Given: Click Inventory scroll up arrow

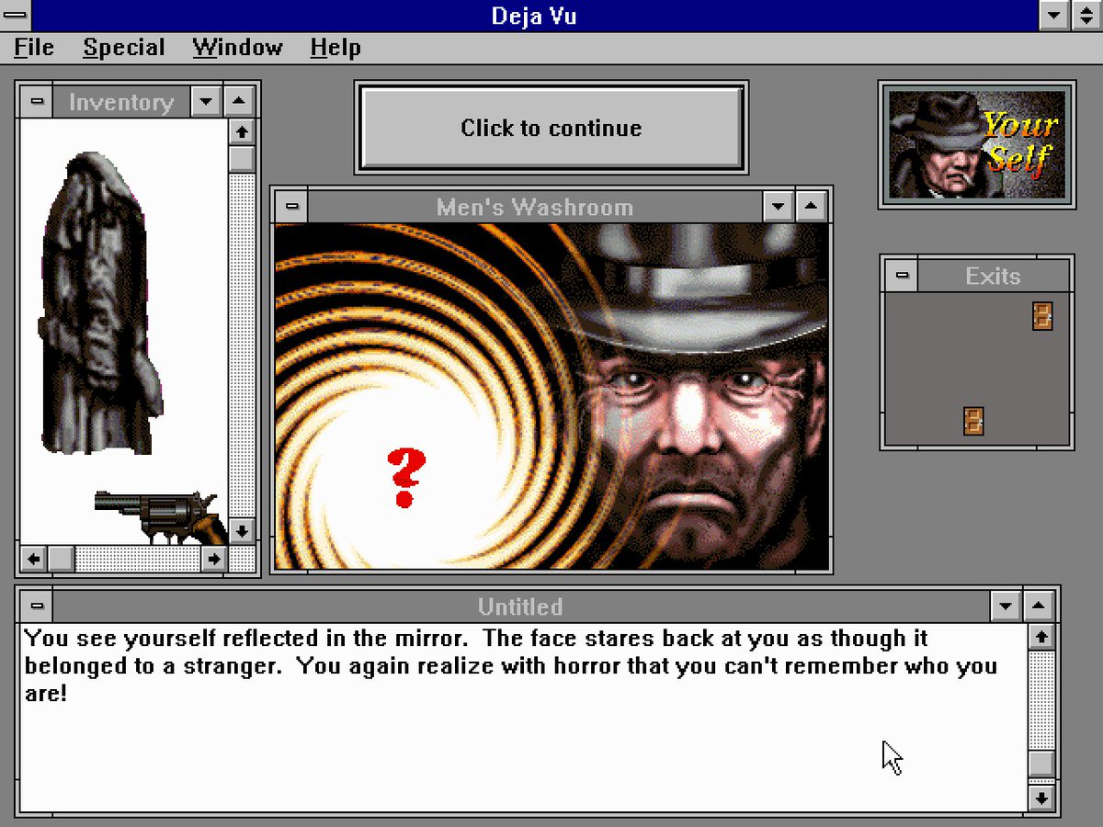Looking at the screenshot, I should tap(242, 132).
